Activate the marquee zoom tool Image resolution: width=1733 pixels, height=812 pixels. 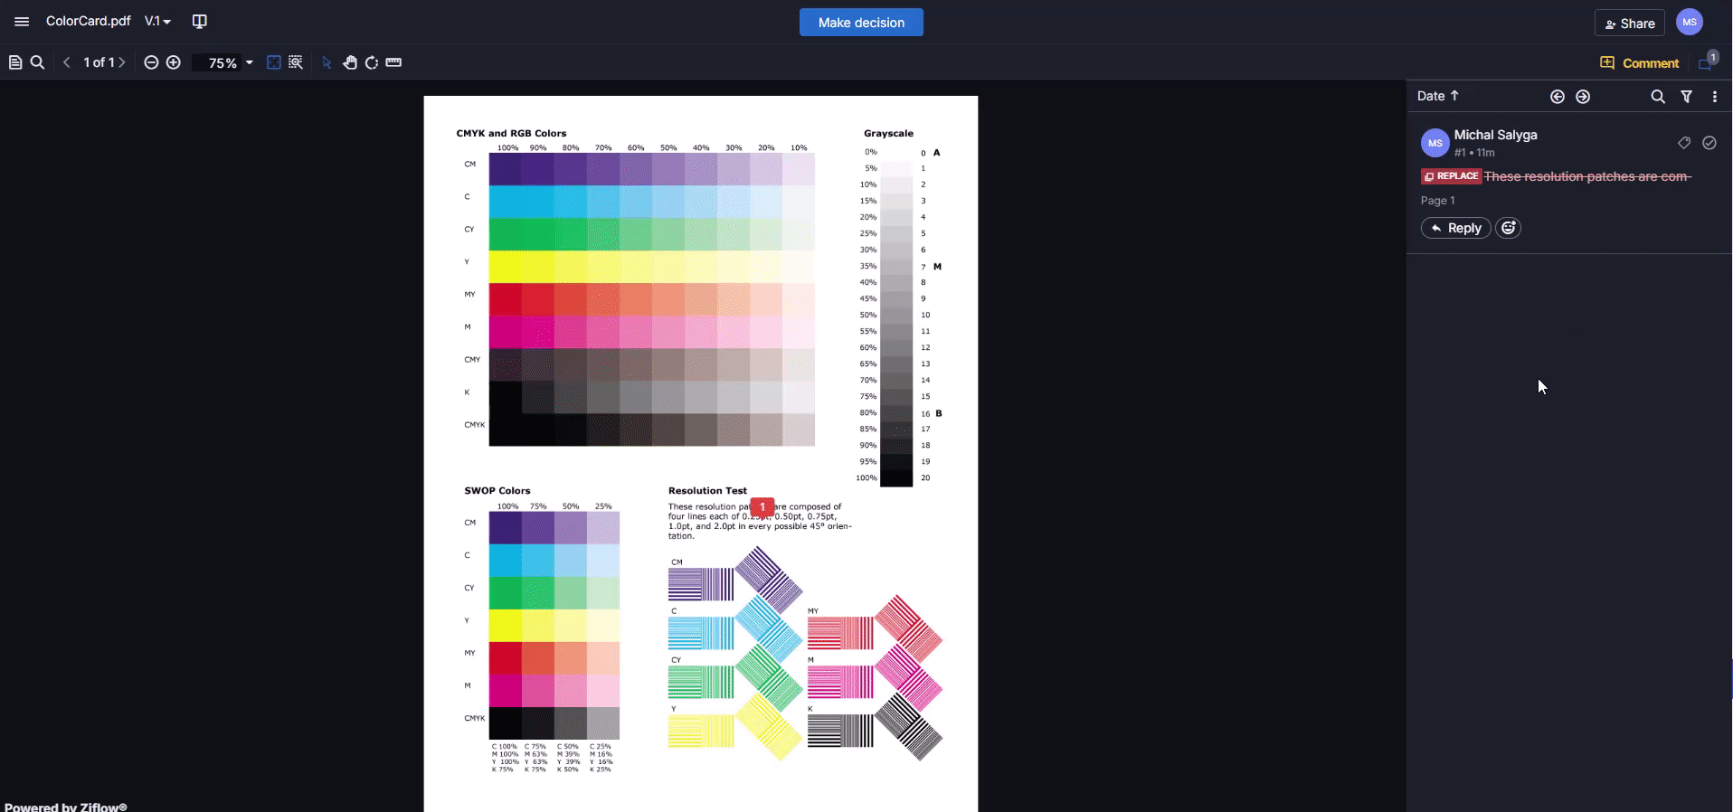(296, 62)
